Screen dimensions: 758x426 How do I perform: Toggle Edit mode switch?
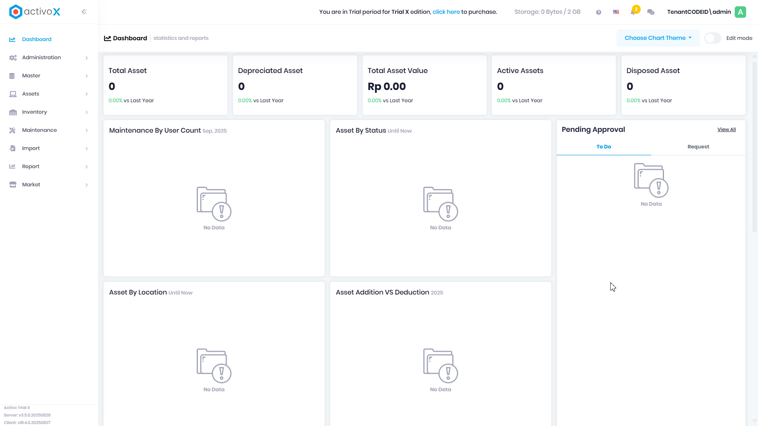713,38
